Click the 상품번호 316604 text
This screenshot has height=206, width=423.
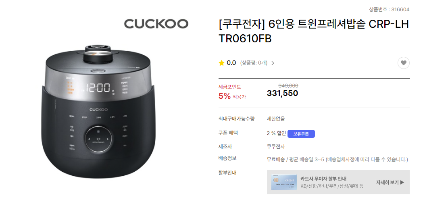[389, 10]
